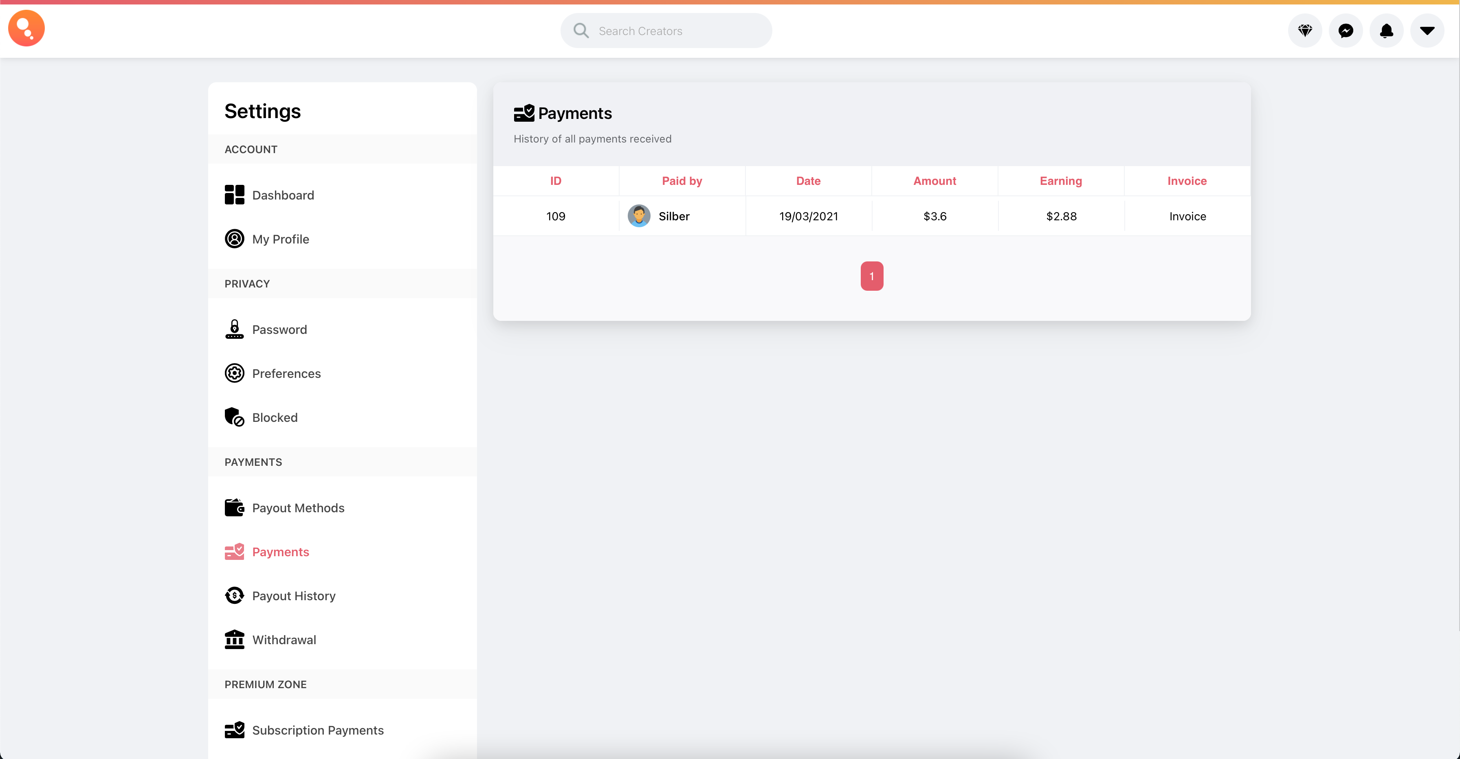This screenshot has width=1460, height=759.
Task: Click the Silber payer name
Action: coord(674,216)
